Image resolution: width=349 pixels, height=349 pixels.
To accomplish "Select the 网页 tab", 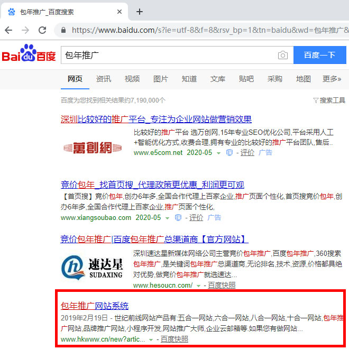I will (x=75, y=79).
